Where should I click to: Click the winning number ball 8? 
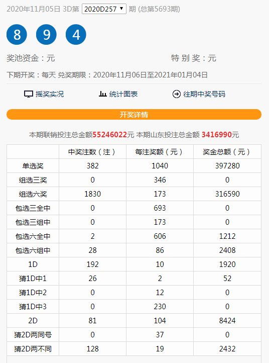coord(17,35)
